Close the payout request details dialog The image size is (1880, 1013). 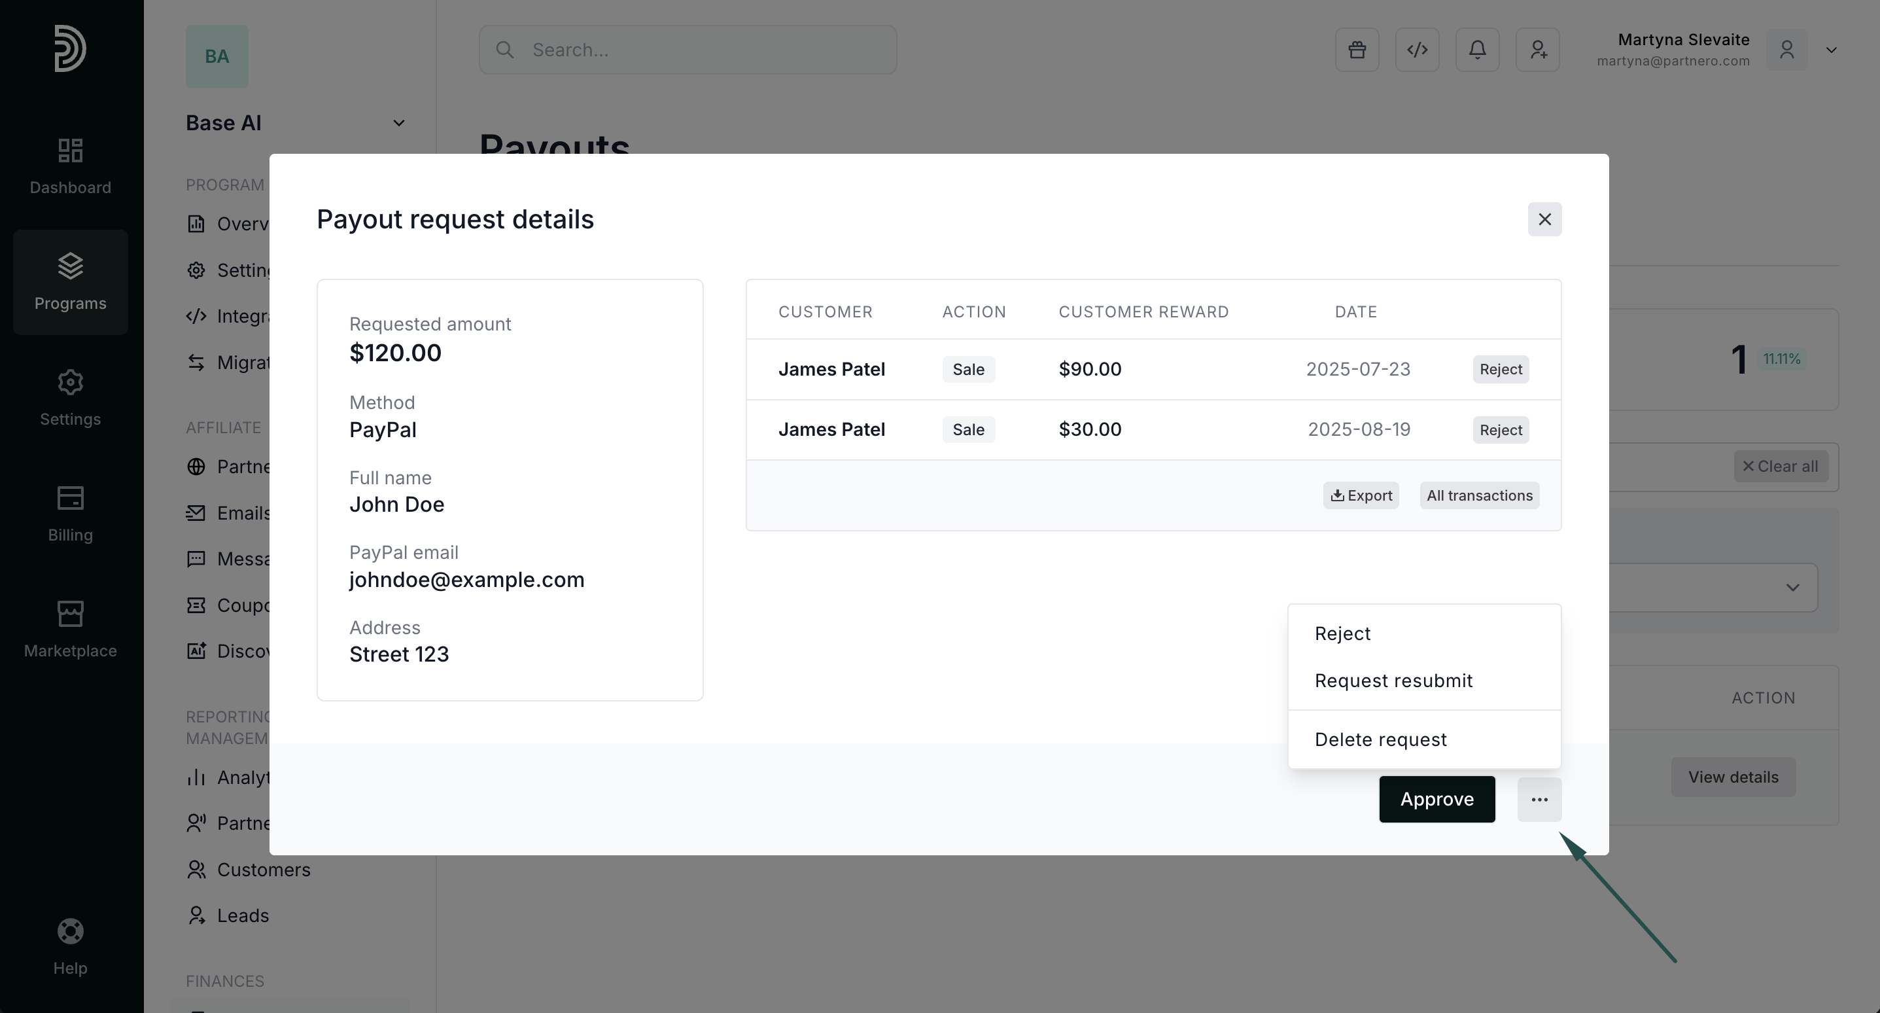[1544, 219]
